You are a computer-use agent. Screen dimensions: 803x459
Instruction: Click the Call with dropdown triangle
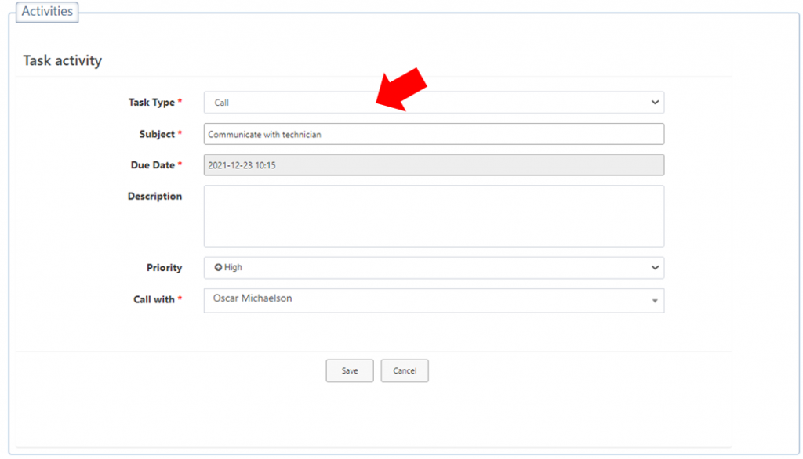click(655, 301)
